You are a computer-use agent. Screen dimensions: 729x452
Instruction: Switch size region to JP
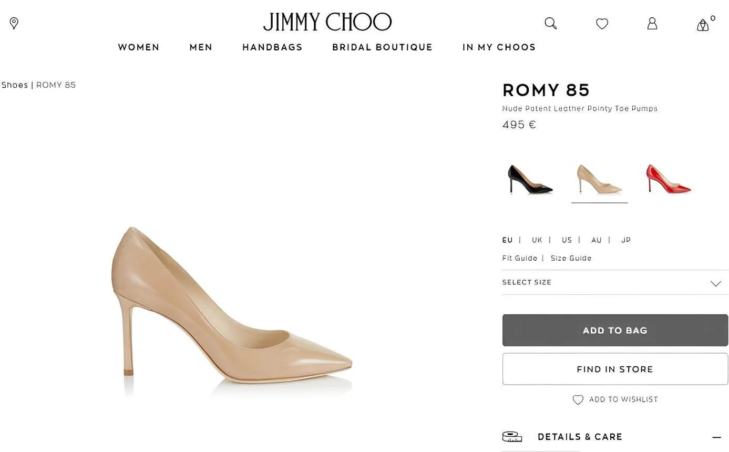click(625, 240)
